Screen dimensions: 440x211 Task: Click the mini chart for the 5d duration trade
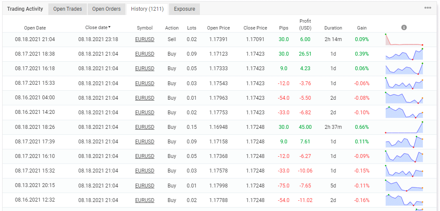404,185
